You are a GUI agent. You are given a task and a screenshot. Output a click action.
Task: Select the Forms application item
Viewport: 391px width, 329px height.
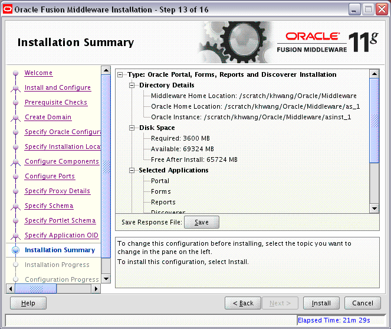(x=161, y=191)
